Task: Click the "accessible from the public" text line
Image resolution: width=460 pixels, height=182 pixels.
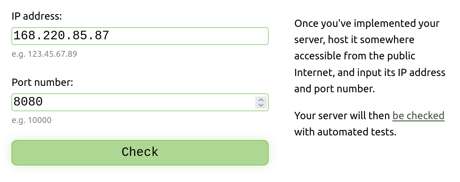Action: click(355, 56)
